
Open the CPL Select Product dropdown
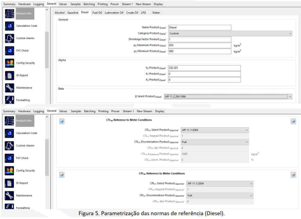point(220,184)
